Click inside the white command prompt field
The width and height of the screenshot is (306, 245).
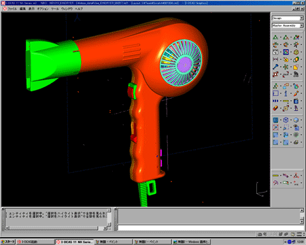[211, 227]
